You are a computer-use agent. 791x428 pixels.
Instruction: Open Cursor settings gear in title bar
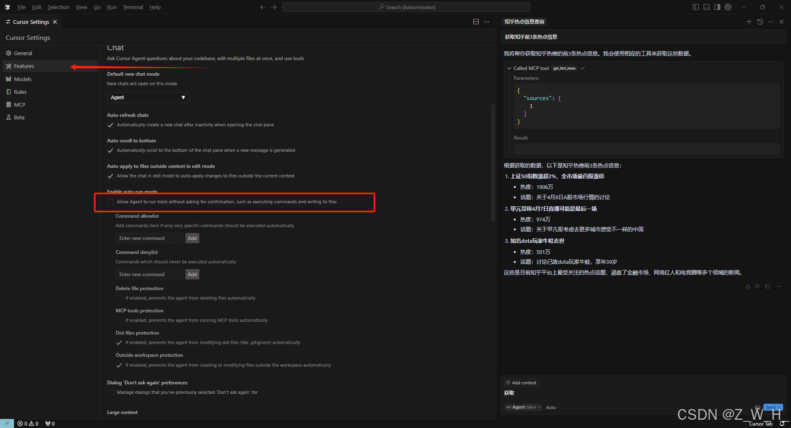point(728,7)
